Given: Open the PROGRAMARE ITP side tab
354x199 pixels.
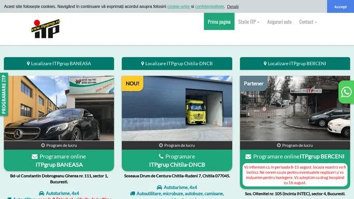Looking at the screenshot, I should (4, 94).
